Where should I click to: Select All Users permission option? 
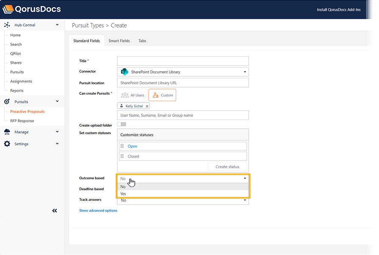click(x=132, y=95)
